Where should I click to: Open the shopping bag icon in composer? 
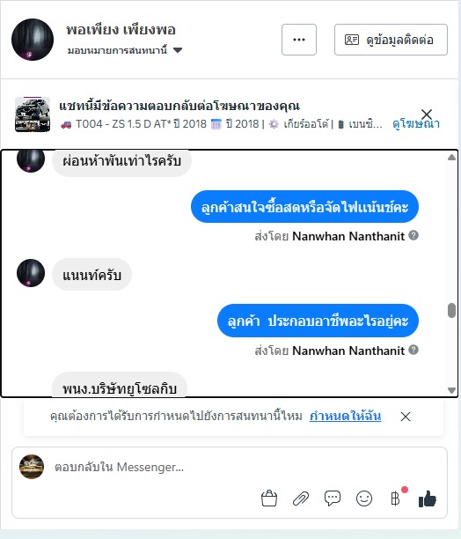pyautogui.click(x=269, y=498)
